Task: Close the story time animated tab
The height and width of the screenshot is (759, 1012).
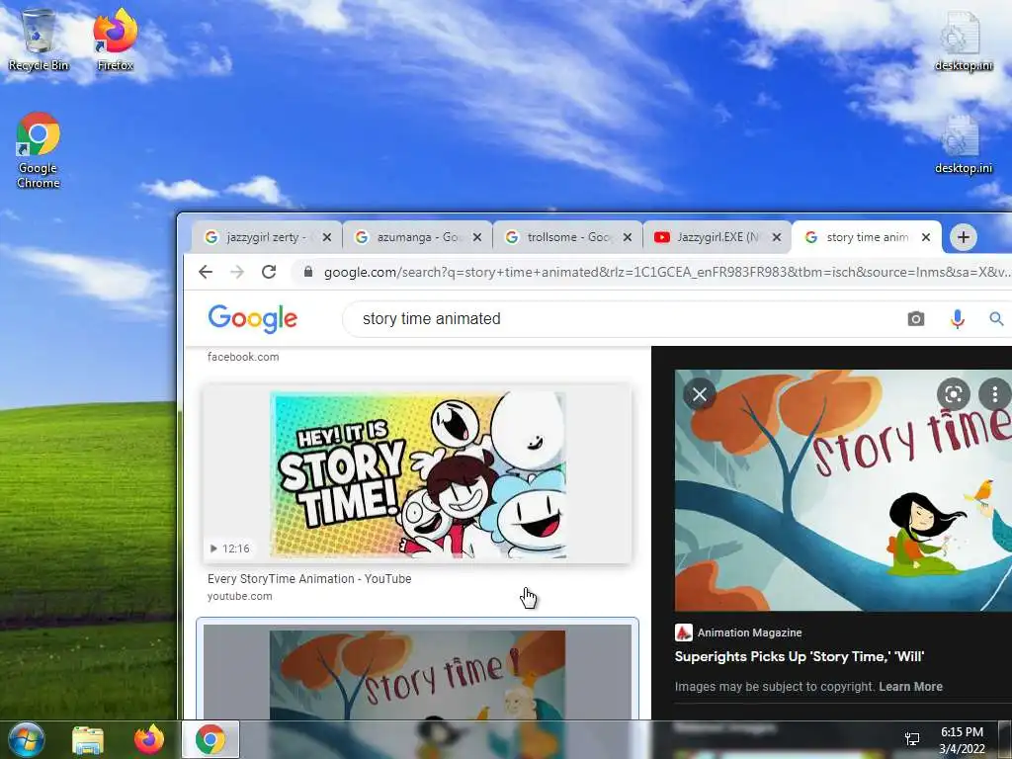Action: (x=926, y=237)
